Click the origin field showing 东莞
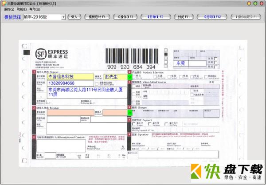Image resolution: width=266 pixels, height=185 pixels. (181, 63)
